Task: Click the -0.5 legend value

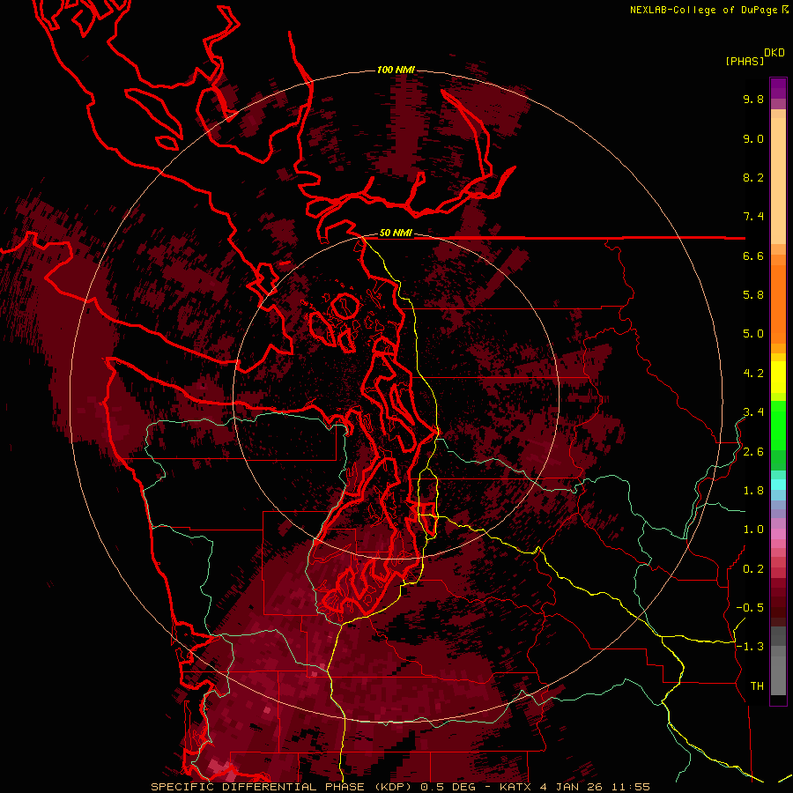Action: point(750,608)
